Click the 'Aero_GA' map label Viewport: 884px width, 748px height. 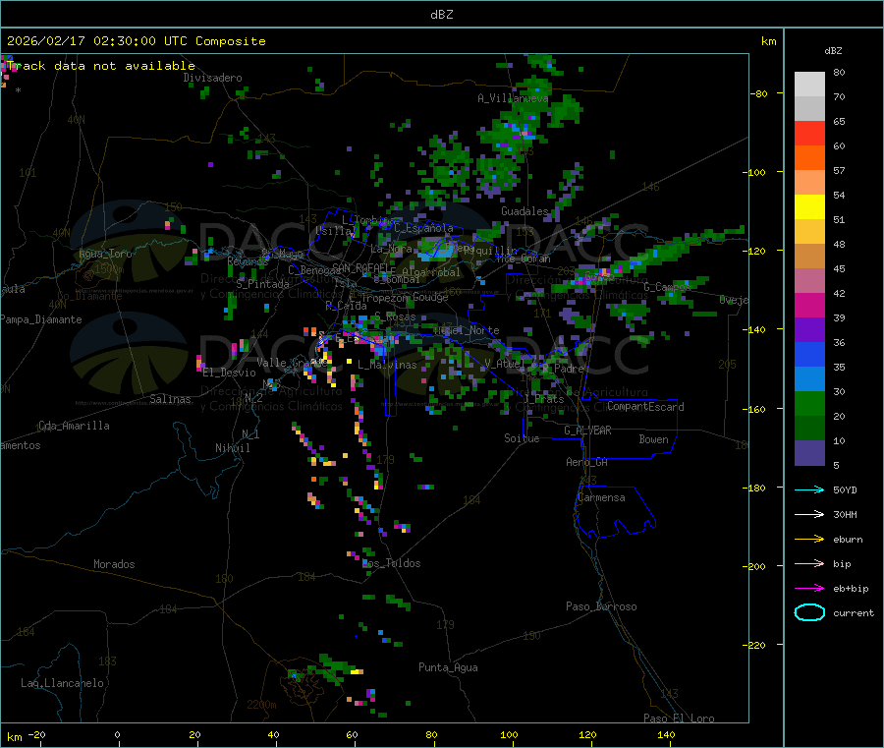click(587, 462)
